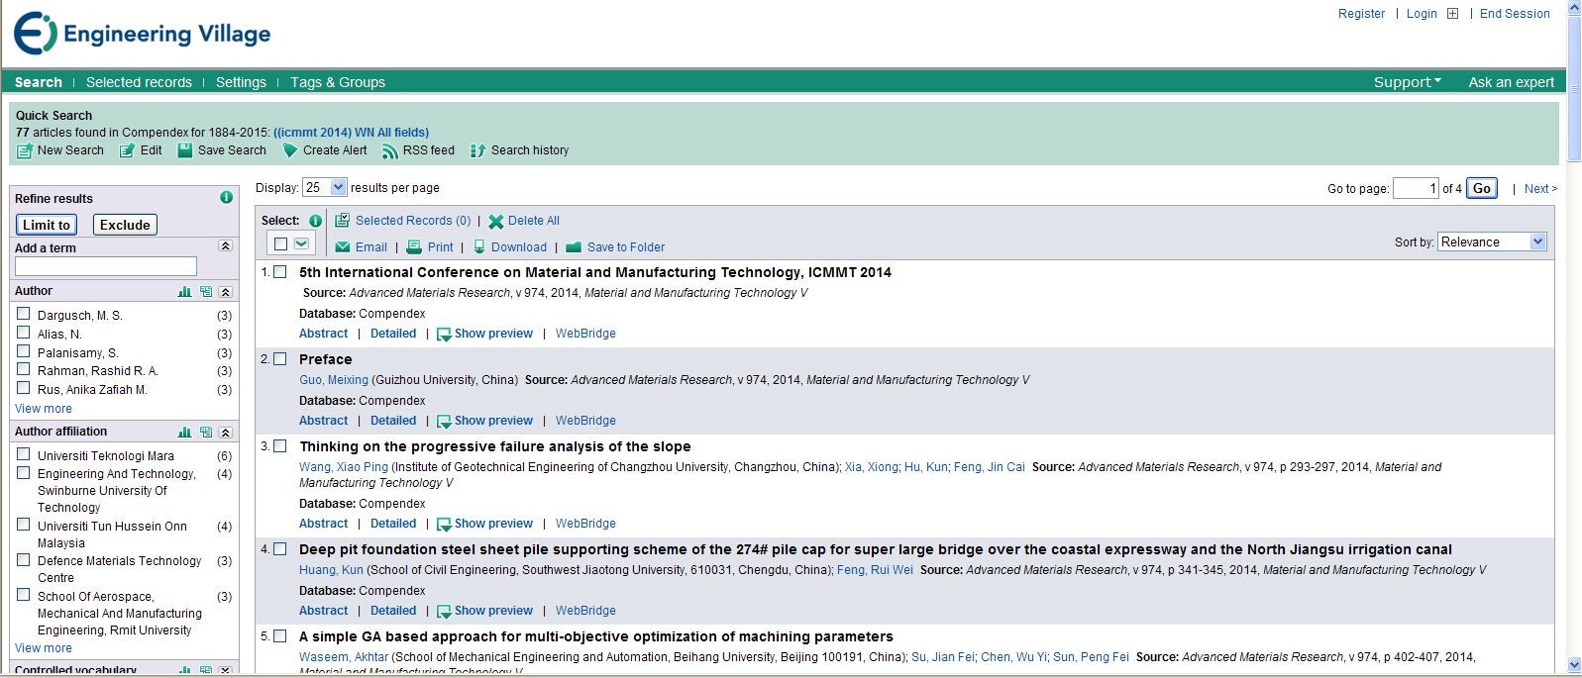Tick the select-all records checkbox
Screen dimensions: 1582x678
pyautogui.click(x=281, y=243)
